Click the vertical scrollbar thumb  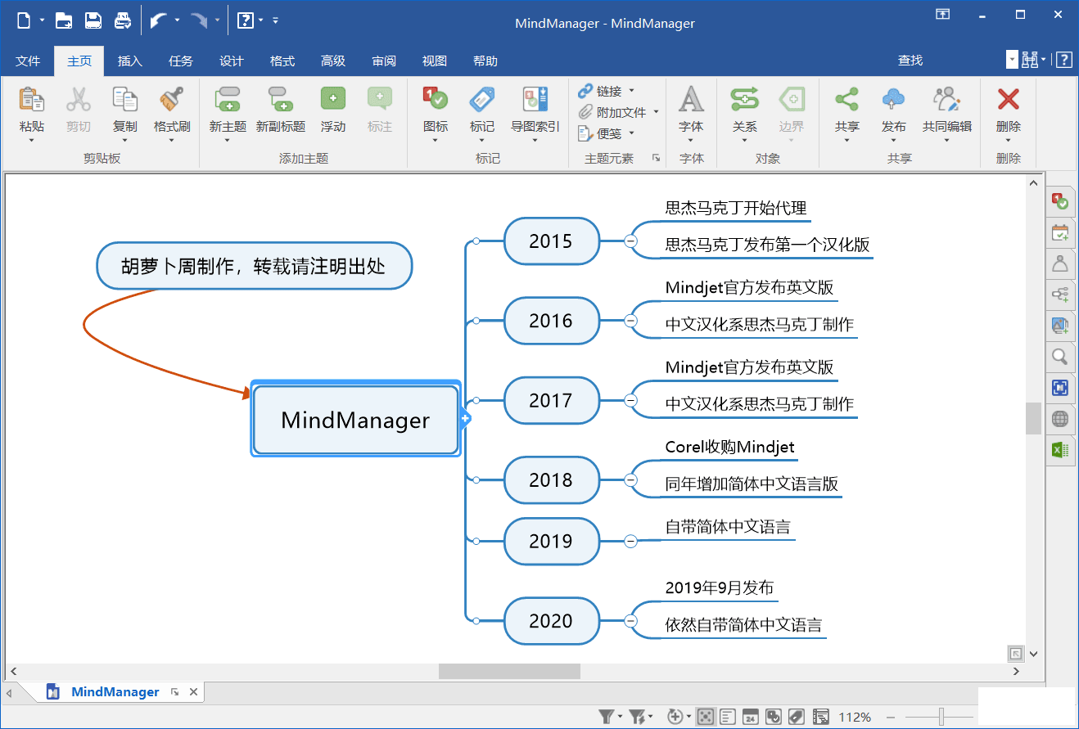(1033, 418)
